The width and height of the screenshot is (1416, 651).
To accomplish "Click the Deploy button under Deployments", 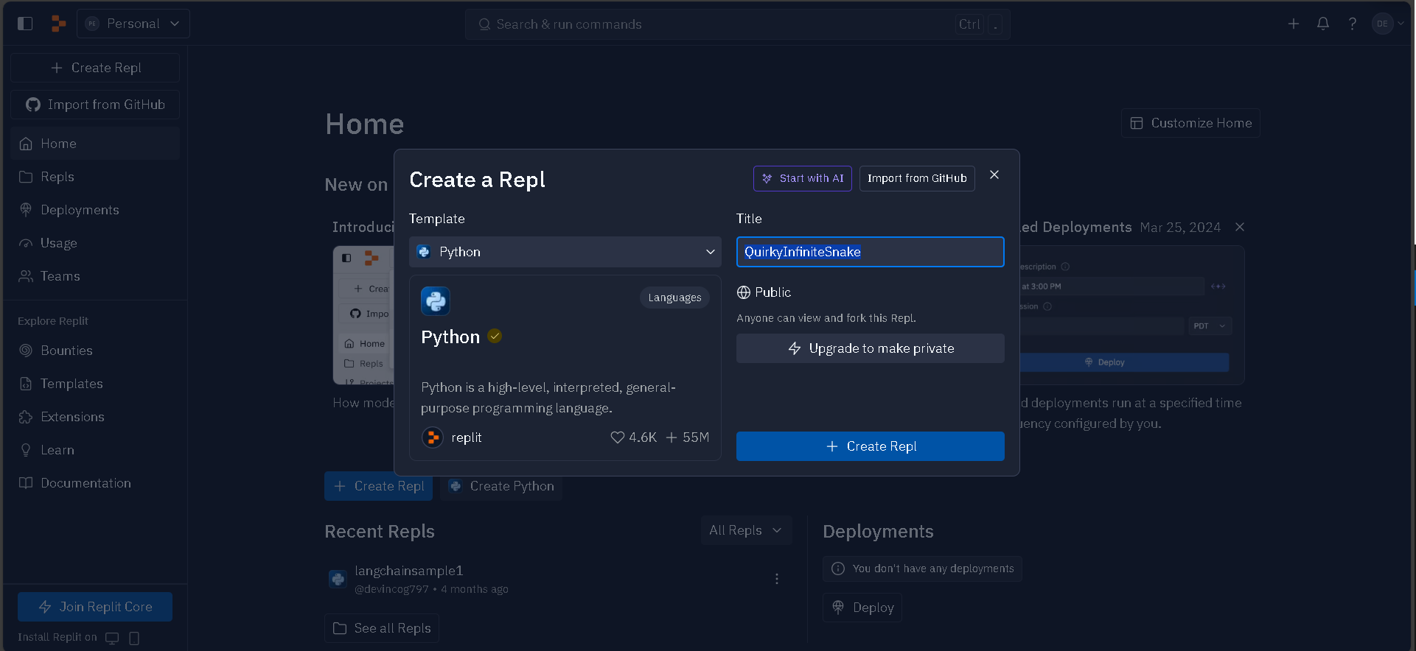I will 862,608.
